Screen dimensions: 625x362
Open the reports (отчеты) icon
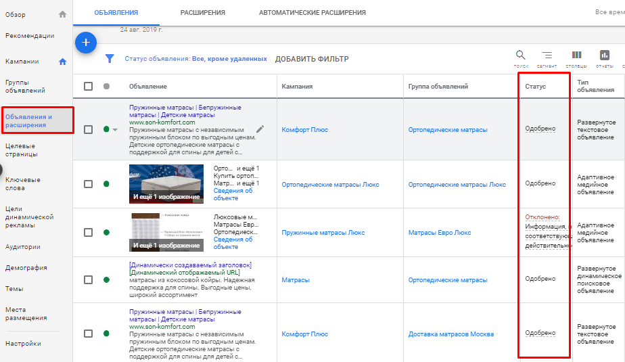pyautogui.click(x=604, y=55)
